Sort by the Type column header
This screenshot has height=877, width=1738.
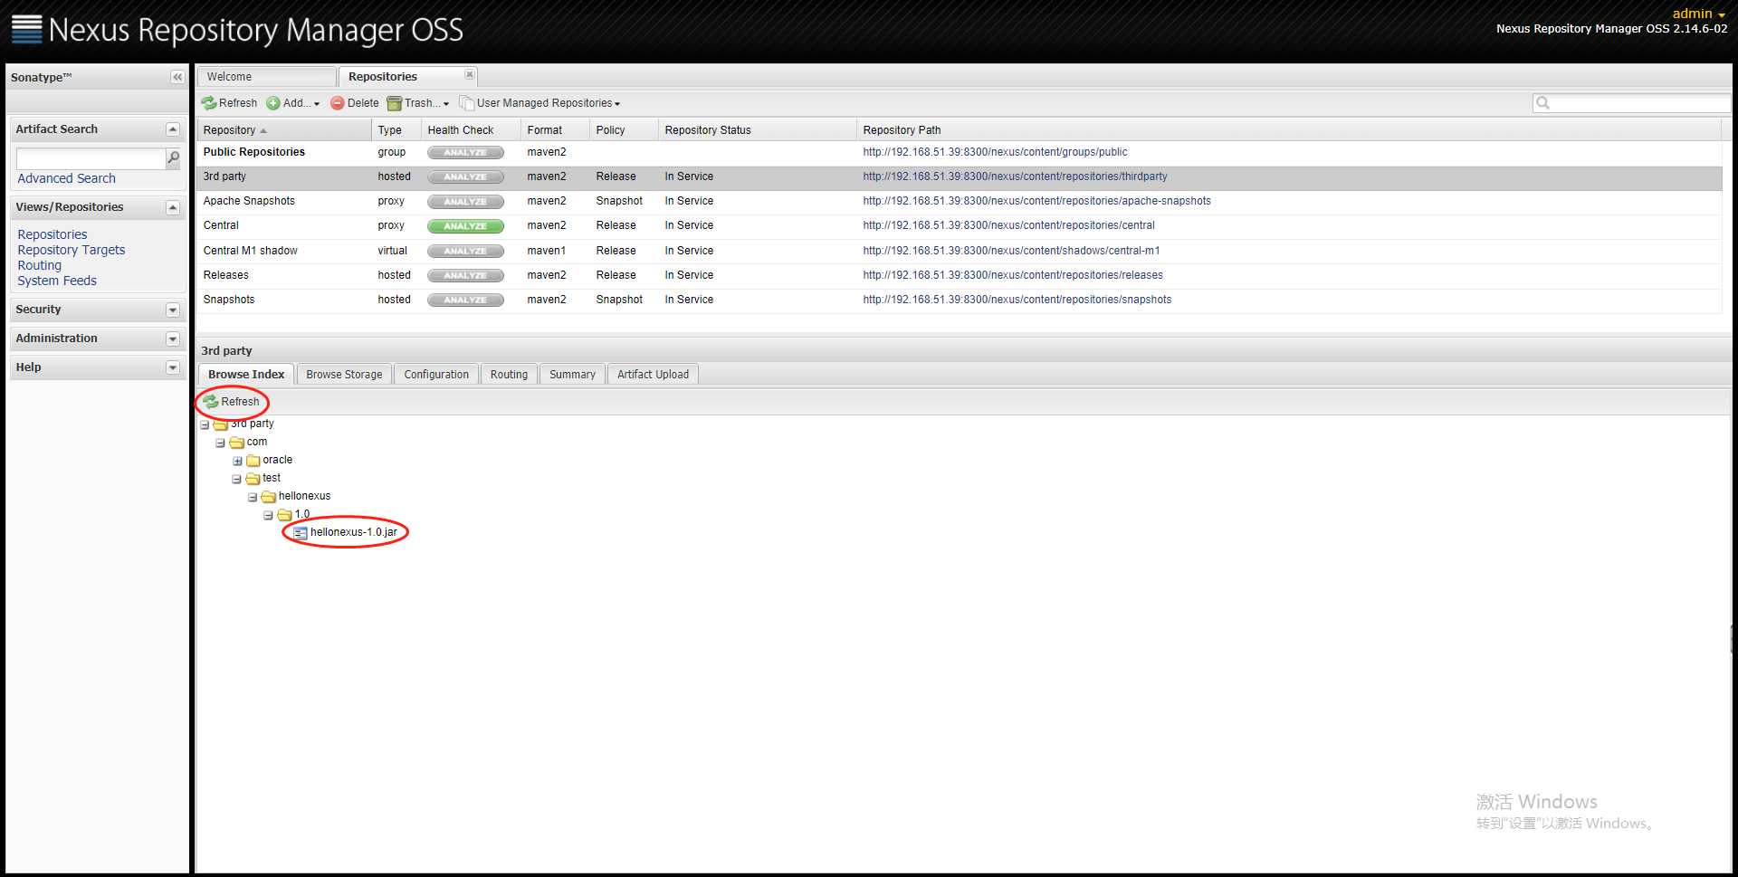(x=396, y=130)
